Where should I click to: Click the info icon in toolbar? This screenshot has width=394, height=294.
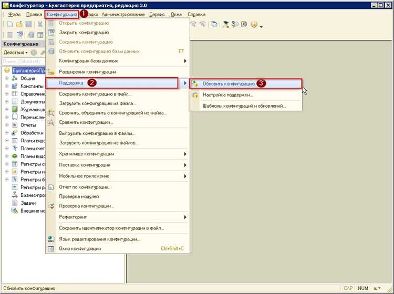click(254, 24)
